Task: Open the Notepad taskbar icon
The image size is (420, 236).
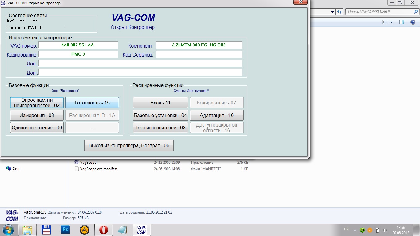Action: point(122,230)
